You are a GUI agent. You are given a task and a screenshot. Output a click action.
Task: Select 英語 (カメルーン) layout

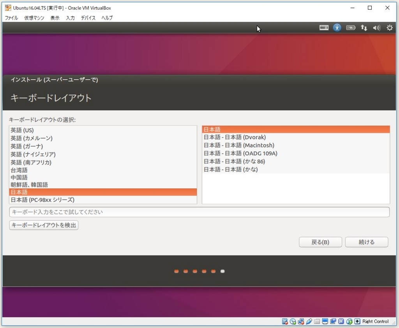[103, 138]
